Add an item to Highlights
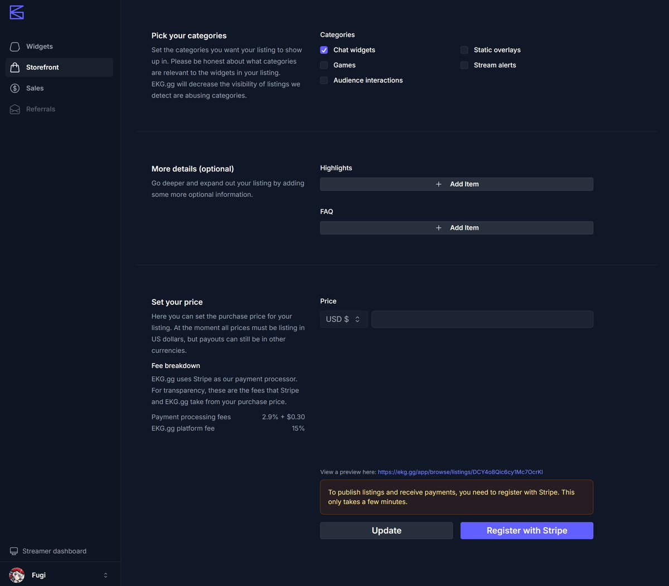This screenshot has height=586, width=669. tap(457, 184)
